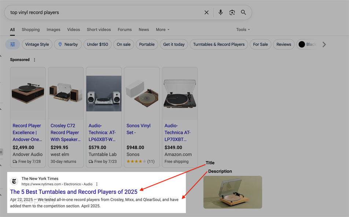
Task: Open the Videos tab
Action: coord(73,30)
